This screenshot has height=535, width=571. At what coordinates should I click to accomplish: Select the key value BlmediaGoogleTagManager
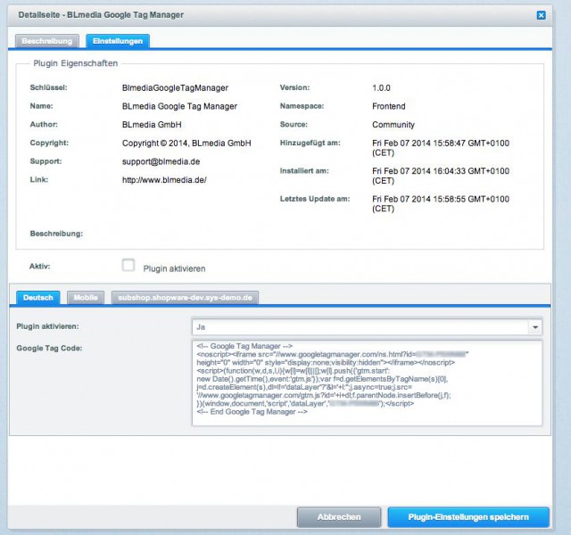(175, 88)
